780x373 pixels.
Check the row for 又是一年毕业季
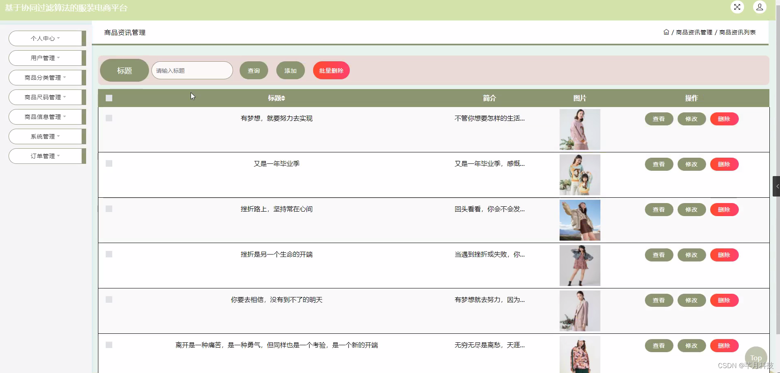click(x=109, y=163)
